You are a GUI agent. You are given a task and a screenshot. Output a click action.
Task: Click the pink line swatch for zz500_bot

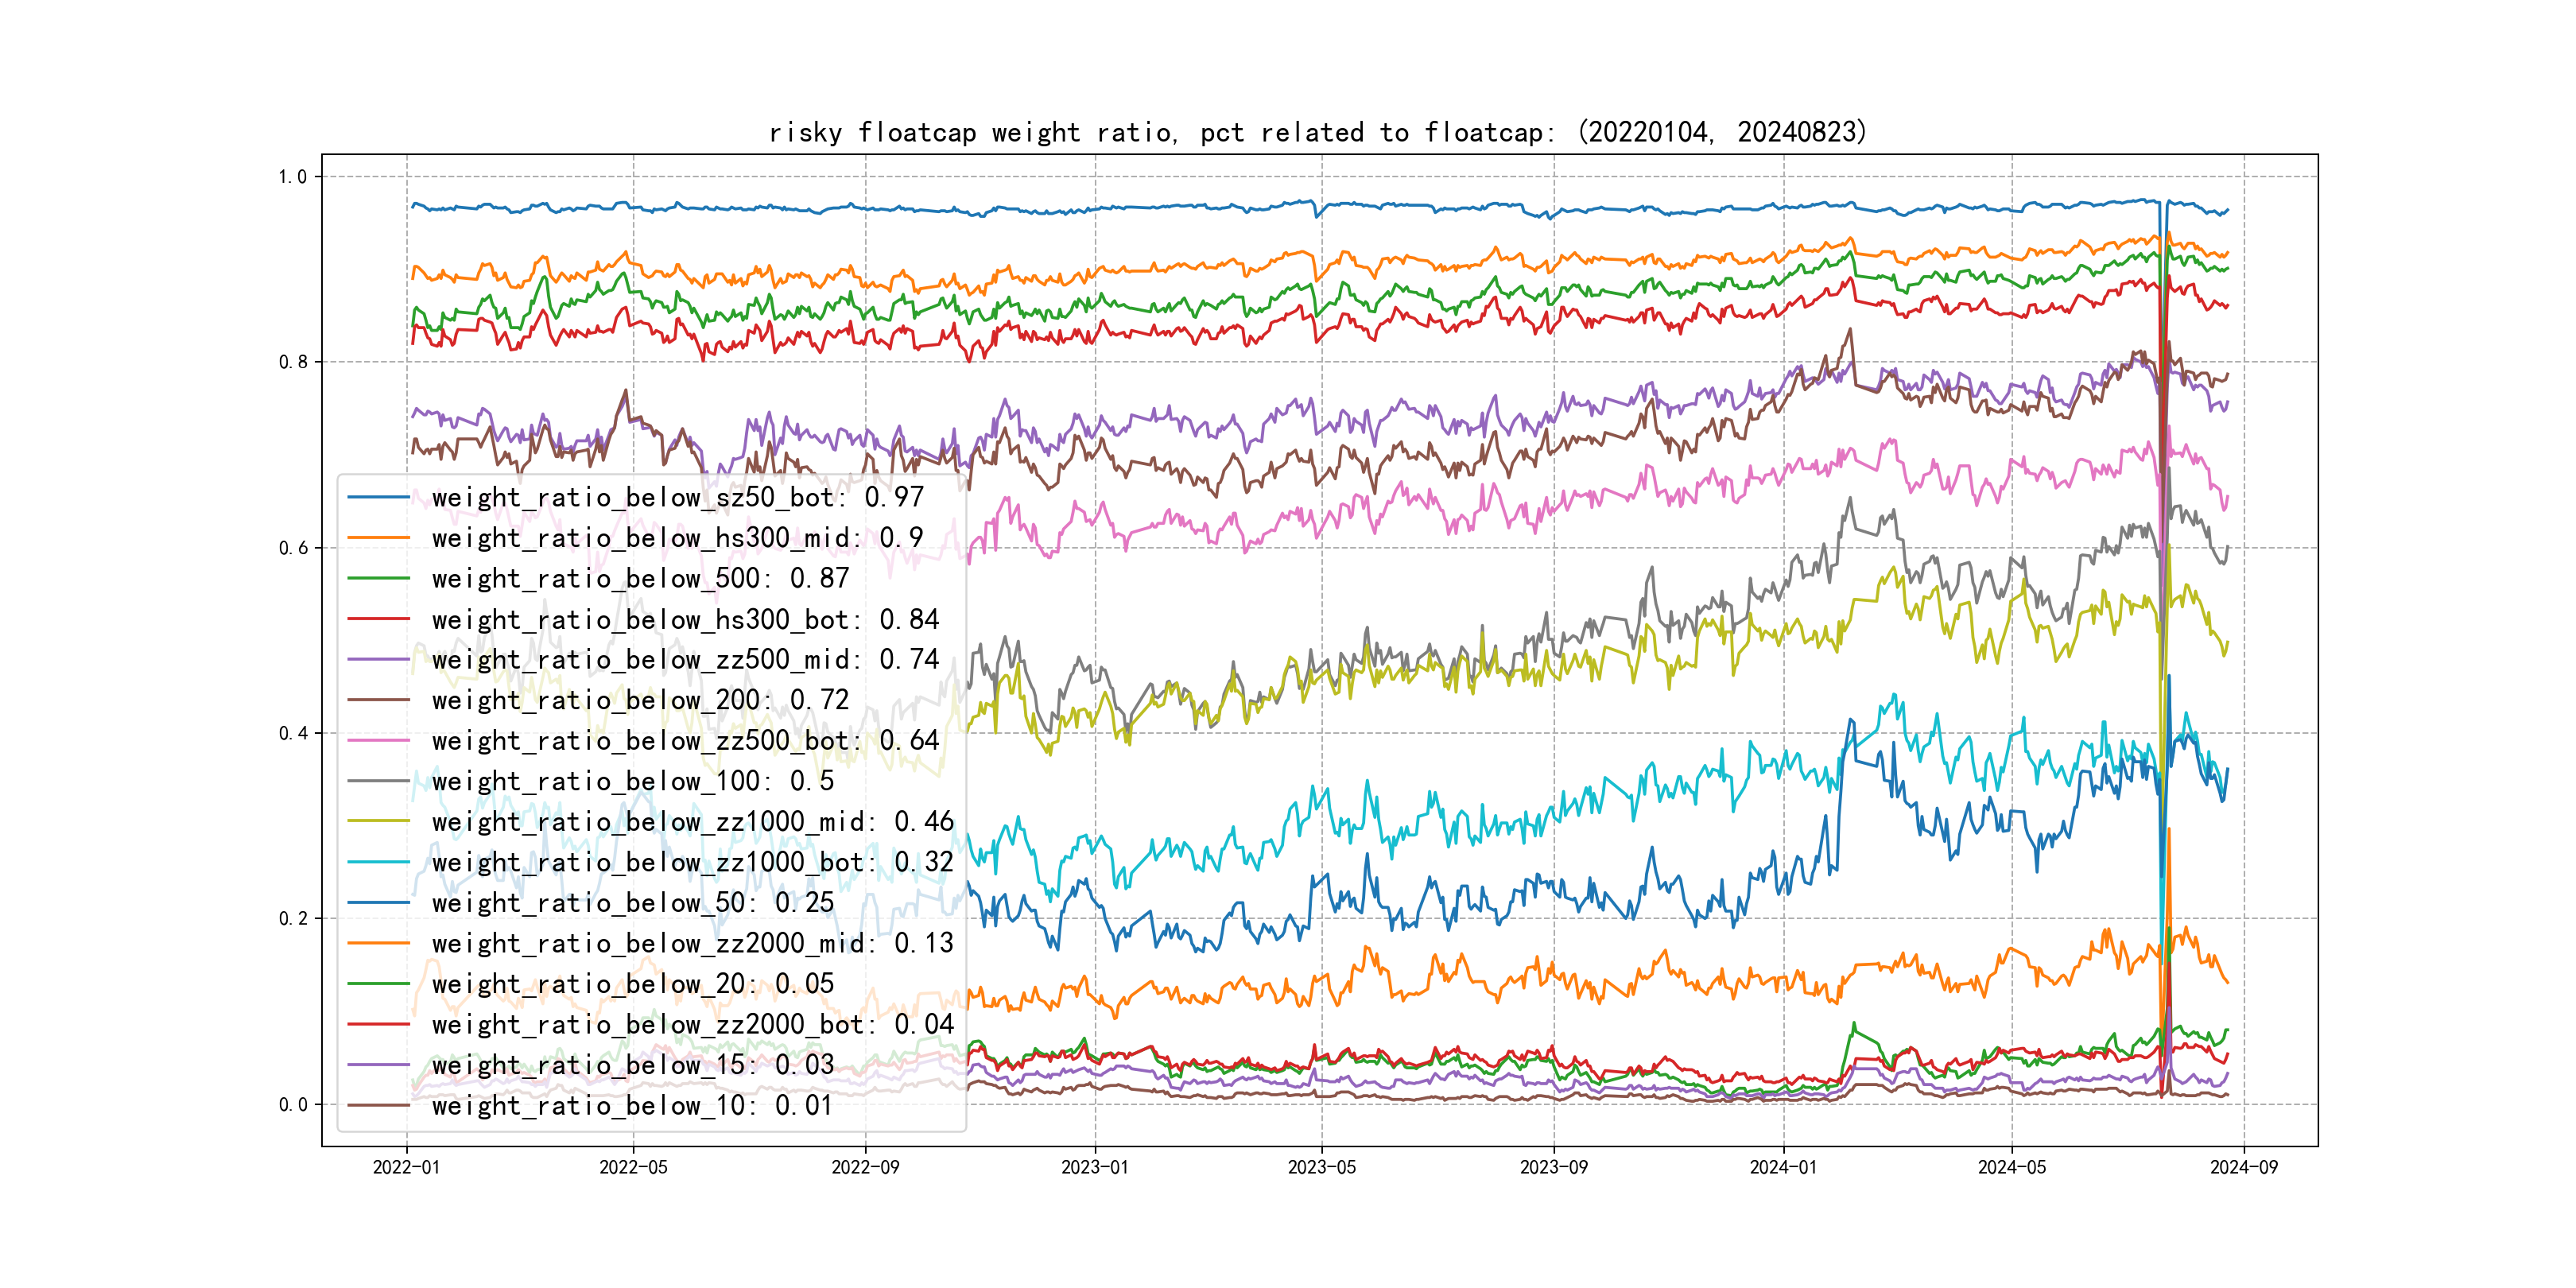click(378, 740)
